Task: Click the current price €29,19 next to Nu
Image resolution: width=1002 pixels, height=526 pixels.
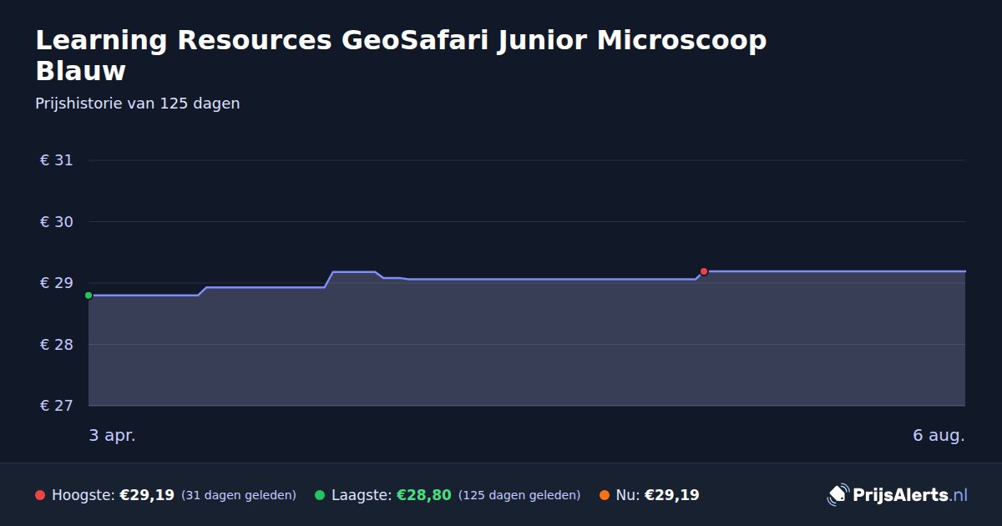Action: [x=671, y=495]
